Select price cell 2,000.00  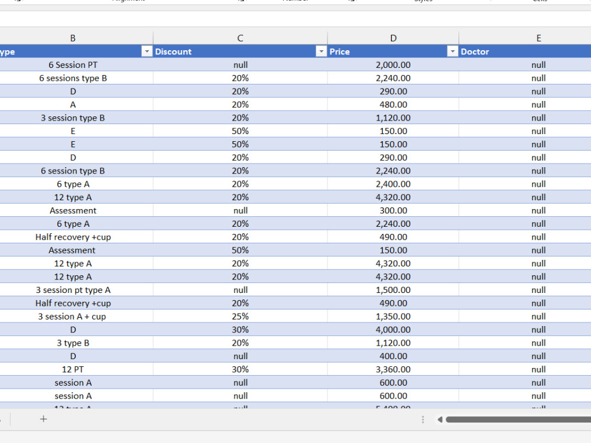[393, 65]
